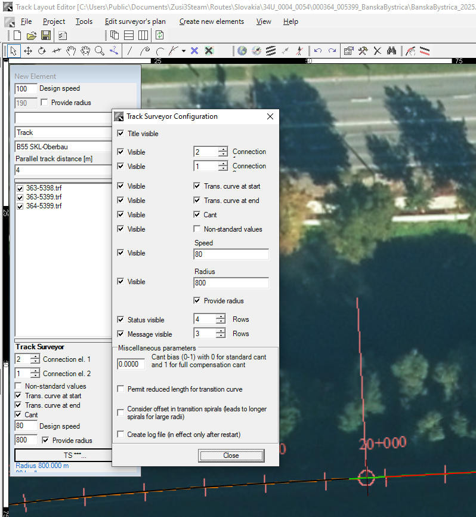Viewport: 476px width, 517px height.
Task: Select the arrow pointer tool
Action: tap(14, 51)
